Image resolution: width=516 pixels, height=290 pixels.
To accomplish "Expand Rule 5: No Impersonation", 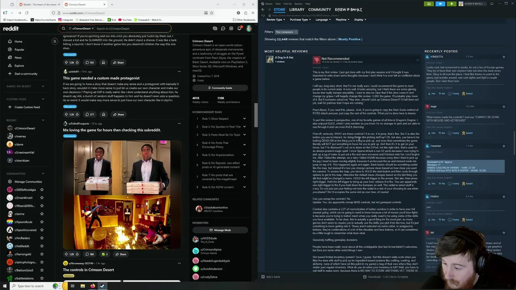I will click(220, 155).
